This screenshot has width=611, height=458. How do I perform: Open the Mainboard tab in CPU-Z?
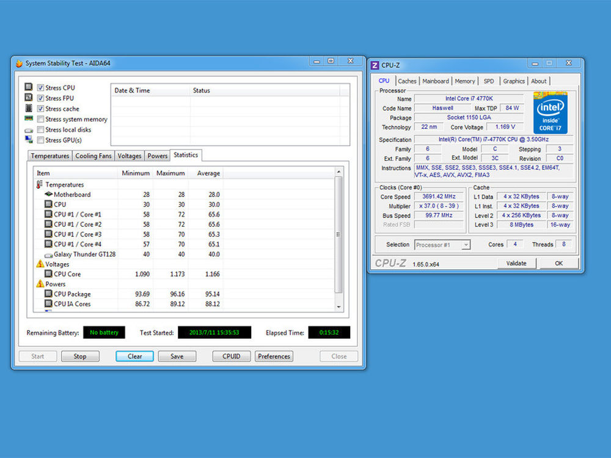pyautogui.click(x=436, y=81)
